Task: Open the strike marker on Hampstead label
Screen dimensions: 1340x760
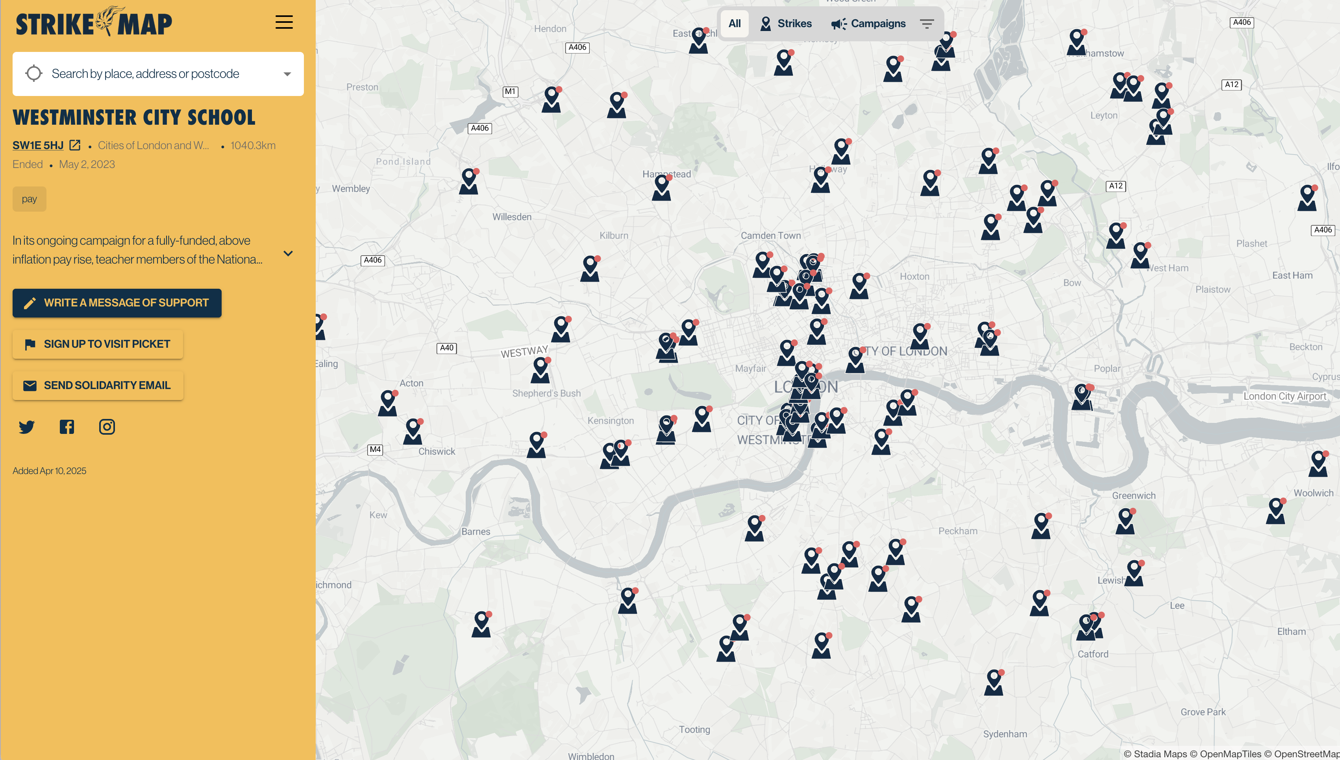Action: click(662, 187)
